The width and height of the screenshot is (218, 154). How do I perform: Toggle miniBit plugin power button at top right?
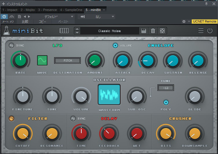(x=210, y=31)
